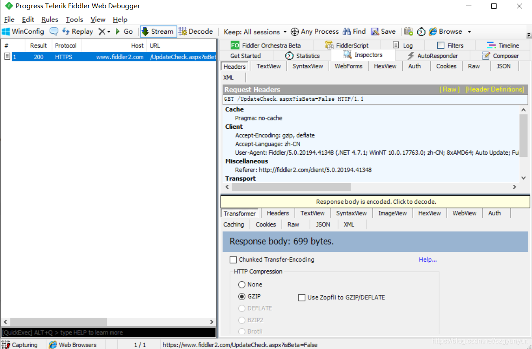Switch to the Statistics tab
Image resolution: width=532 pixels, height=349 pixels.
[302, 56]
